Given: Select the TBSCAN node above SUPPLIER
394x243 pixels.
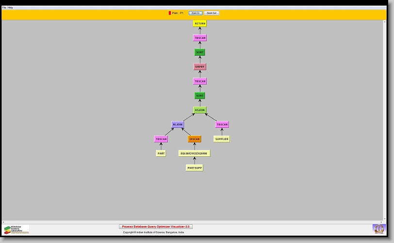Looking at the screenshot, I should pyautogui.click(x=222, y=124).
